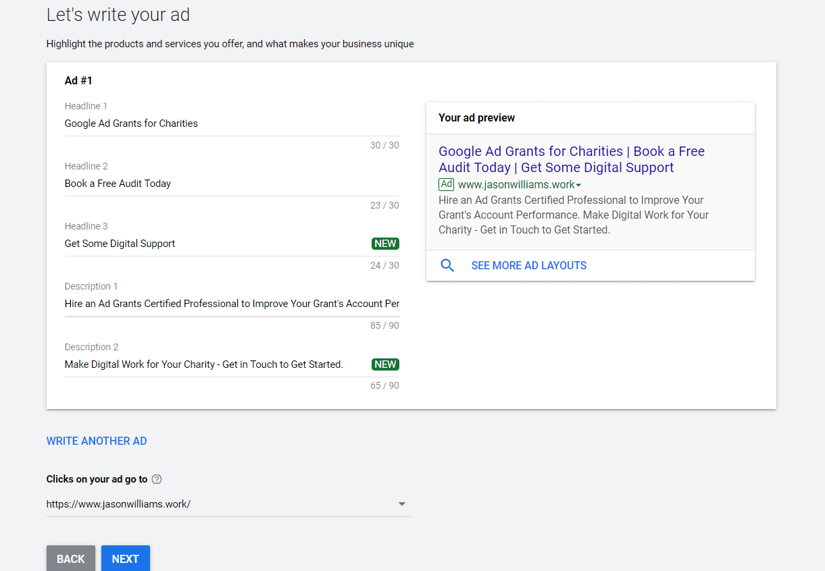825x571 pixels.
Task: Click WRITE ANOTHER AD
Action: point(97,441)
